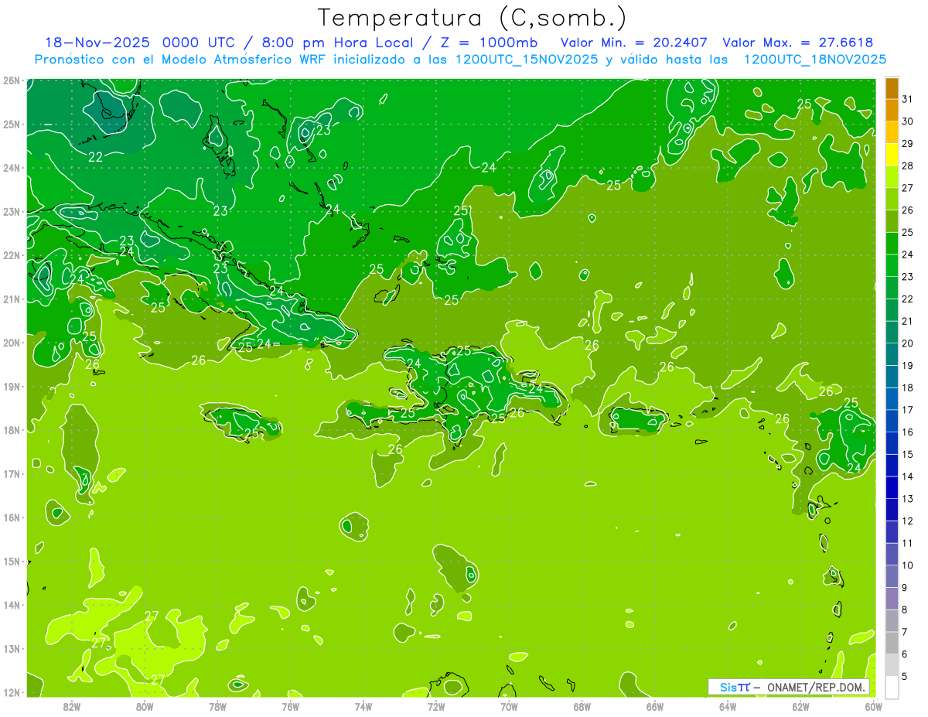Click legend scale value "10"

pos(907,565)
